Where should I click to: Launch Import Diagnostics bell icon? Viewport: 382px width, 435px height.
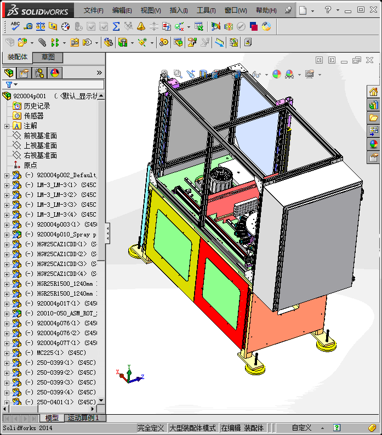pos(141,26)
